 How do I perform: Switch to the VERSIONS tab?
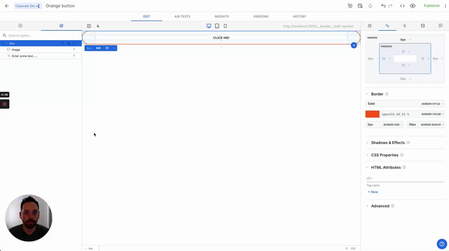click(261, 16)
